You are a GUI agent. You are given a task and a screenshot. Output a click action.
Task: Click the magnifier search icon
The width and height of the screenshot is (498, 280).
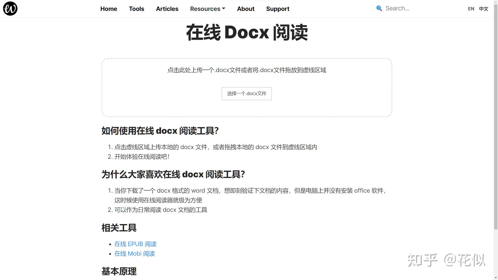379,9
